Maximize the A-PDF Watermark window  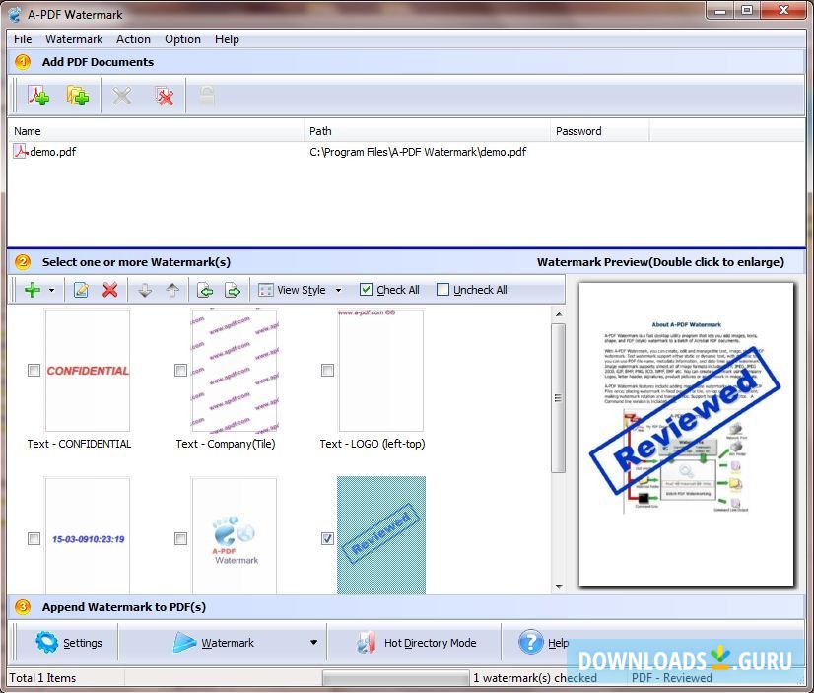pyautogui.click(x=747, y=11)
